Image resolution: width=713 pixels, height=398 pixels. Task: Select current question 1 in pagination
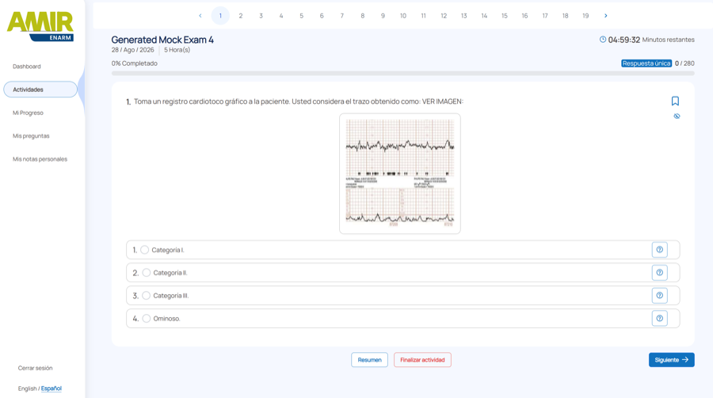tap(220, 16)
